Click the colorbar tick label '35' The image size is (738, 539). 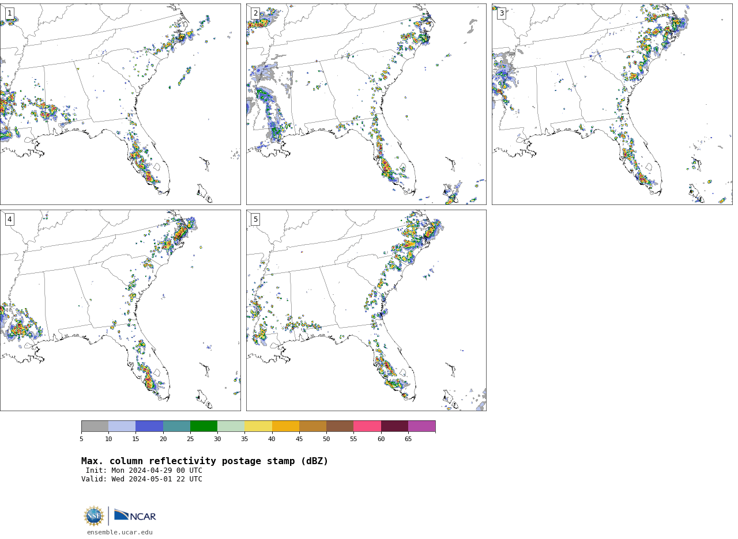click(244, 439)
